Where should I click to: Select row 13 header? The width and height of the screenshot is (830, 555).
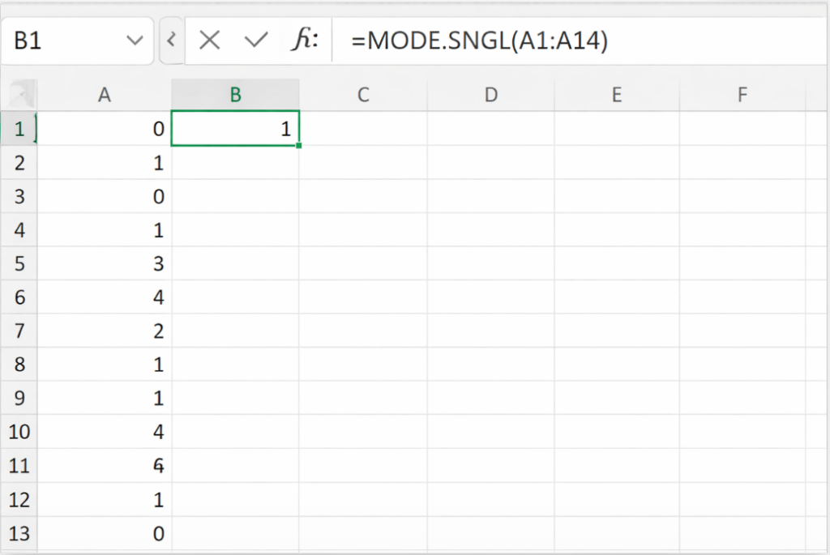coord(19,533)
